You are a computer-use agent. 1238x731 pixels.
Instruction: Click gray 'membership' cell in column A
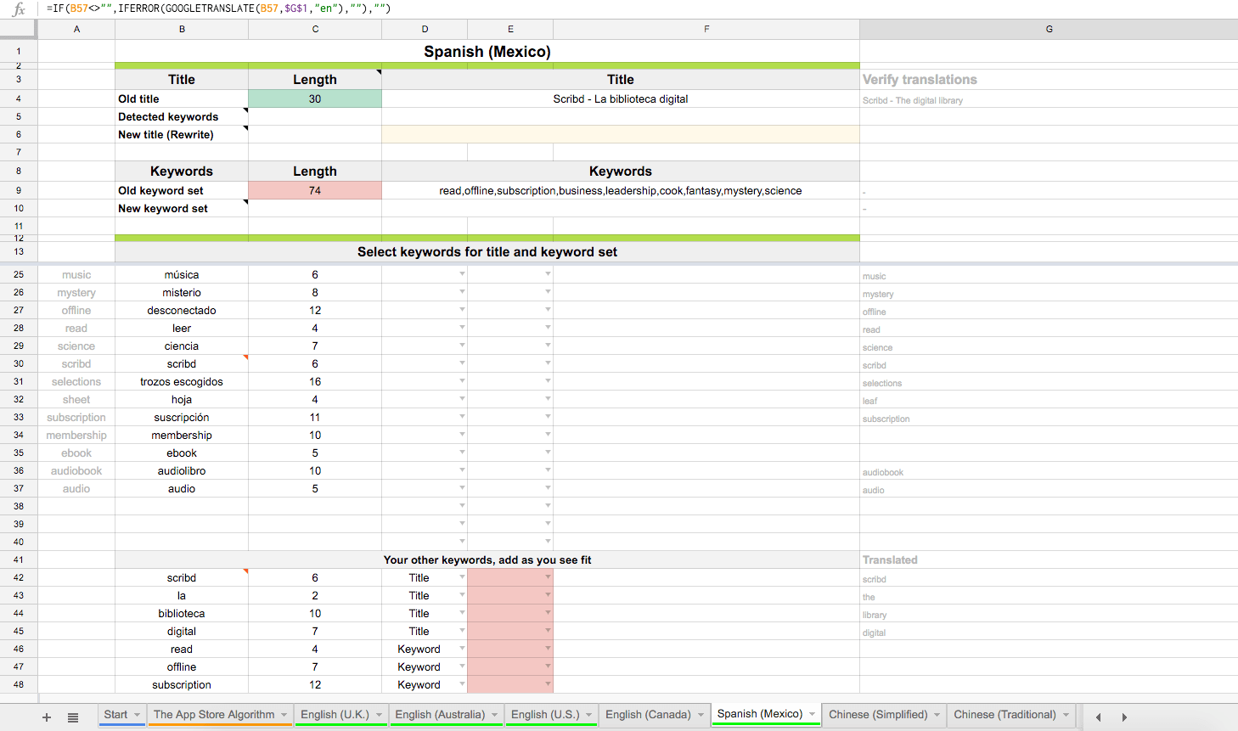pyautogui.click(x=76, y=435)
